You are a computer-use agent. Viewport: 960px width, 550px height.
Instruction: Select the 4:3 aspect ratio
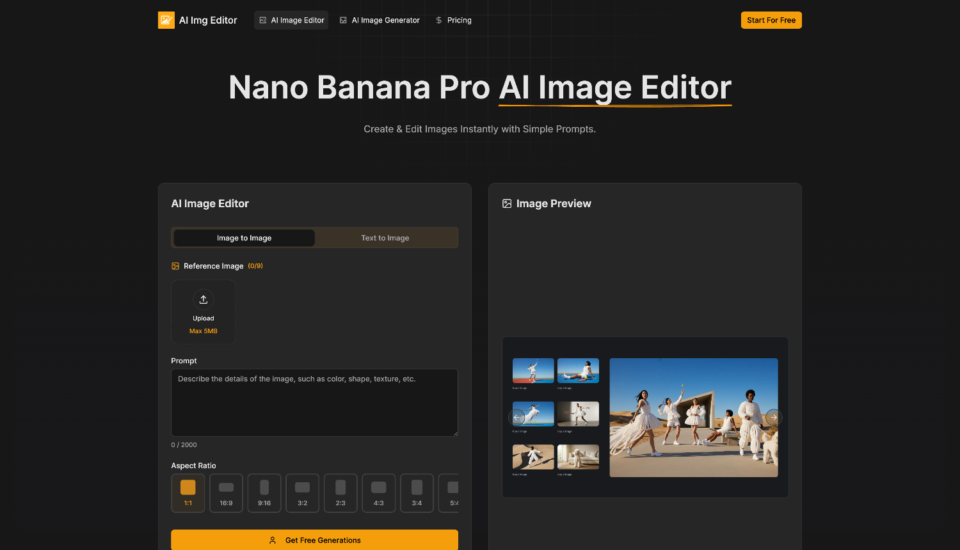[x=379, y=493]
